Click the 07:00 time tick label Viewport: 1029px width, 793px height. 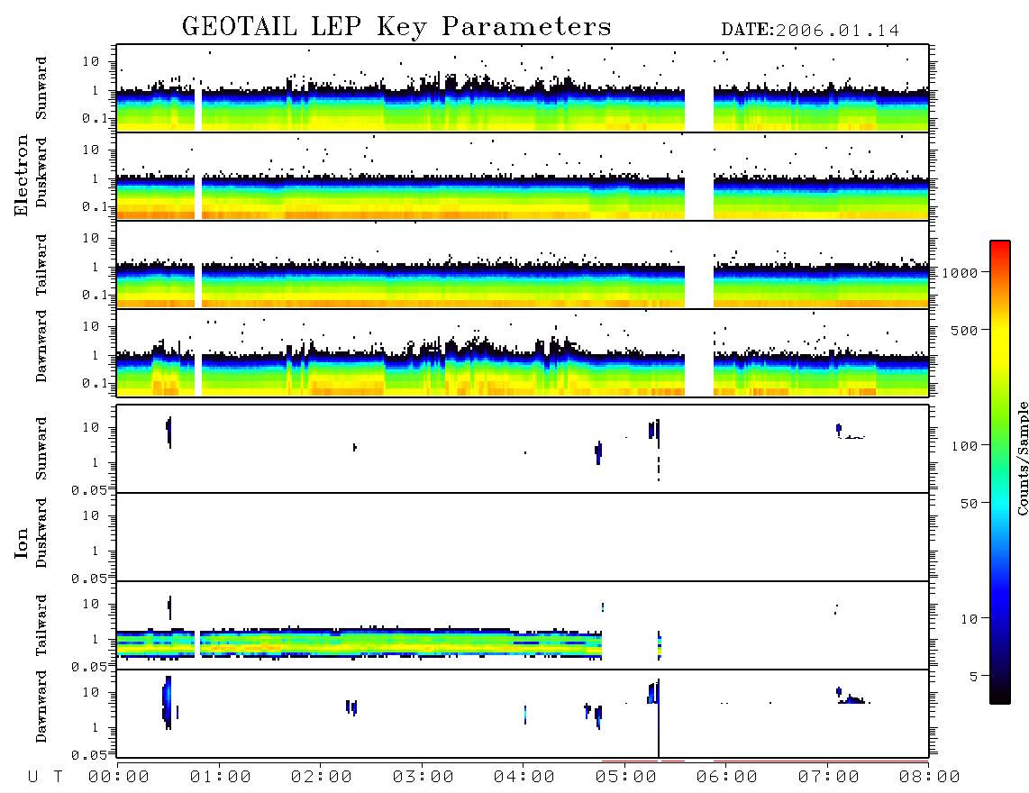pos(828,778)
